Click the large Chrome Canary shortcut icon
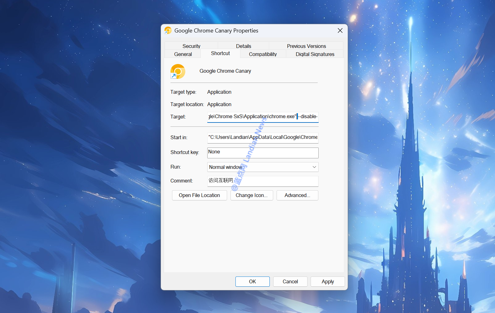 [x=178, y=71]
